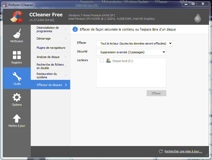The width and height of the screenshot is (212, 160).
Task: Open Plugins de navigateurs
Action: point(50,48)
